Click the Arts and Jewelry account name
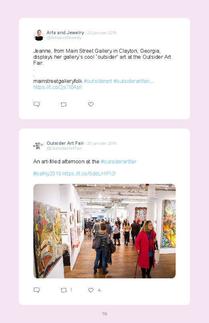 click(x=65, y=33)
